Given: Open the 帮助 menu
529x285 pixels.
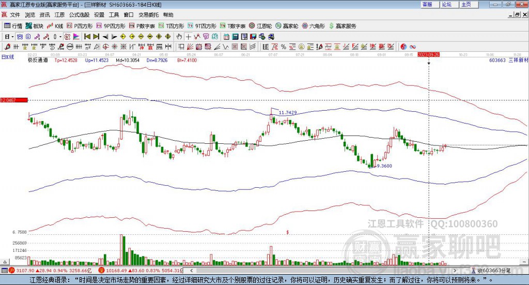Looking at the screenshot, I should tap(168, 15).
